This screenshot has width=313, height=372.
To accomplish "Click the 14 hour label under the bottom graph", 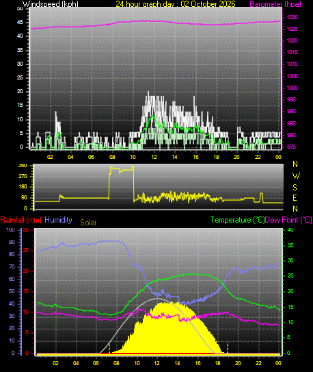I will [177, 363].
